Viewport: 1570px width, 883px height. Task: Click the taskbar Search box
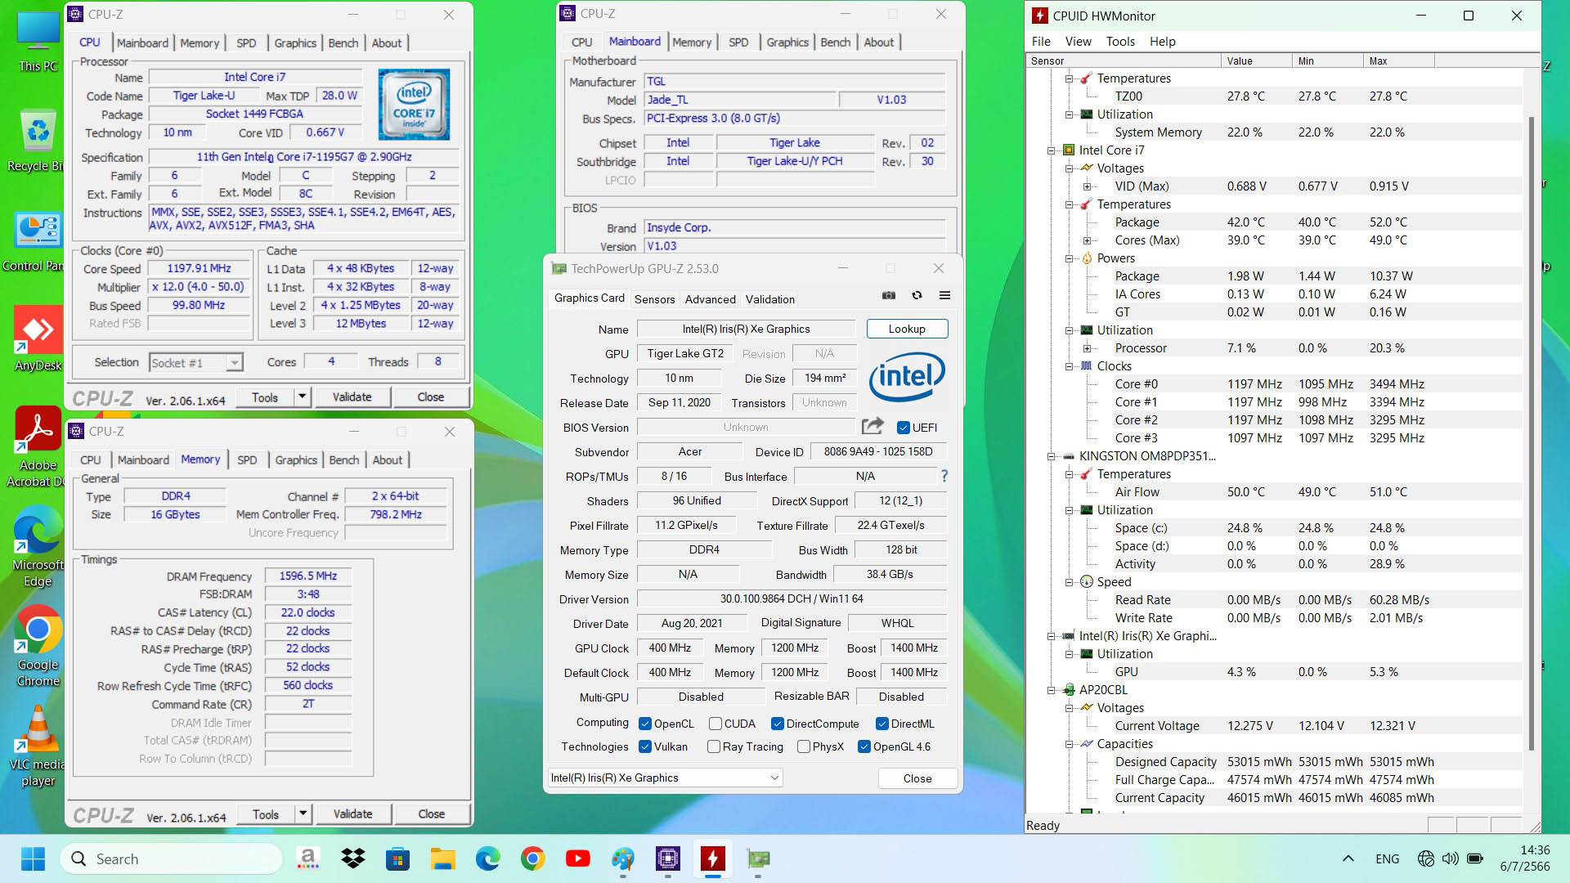click(x=172, y=858)
